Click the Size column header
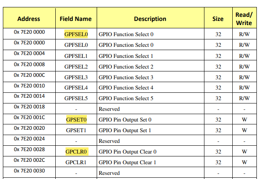This screenshot has width=263, height=179. (218, 19)
